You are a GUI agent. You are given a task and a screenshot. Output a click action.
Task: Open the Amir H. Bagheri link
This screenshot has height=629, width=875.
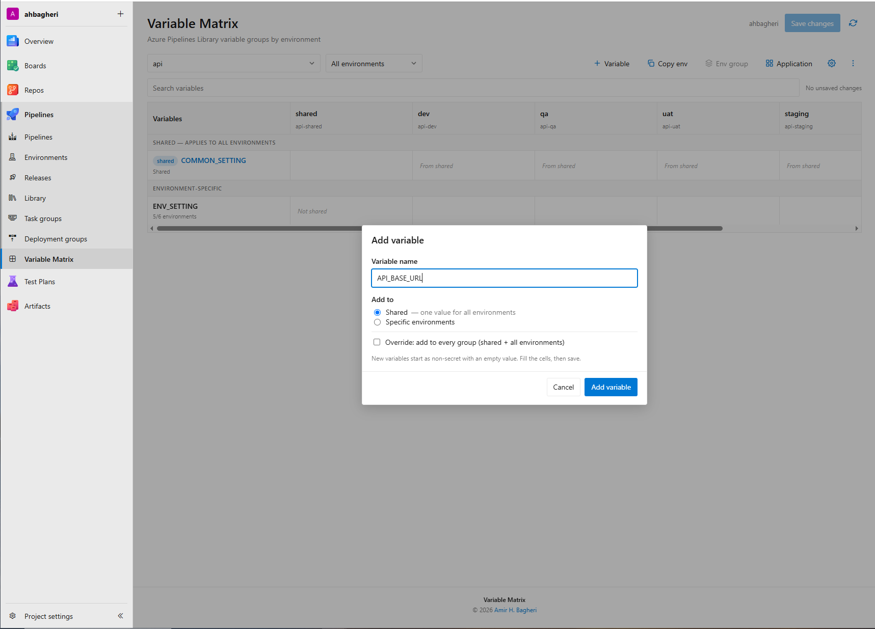pyautogui.click(x=515, y=610)
